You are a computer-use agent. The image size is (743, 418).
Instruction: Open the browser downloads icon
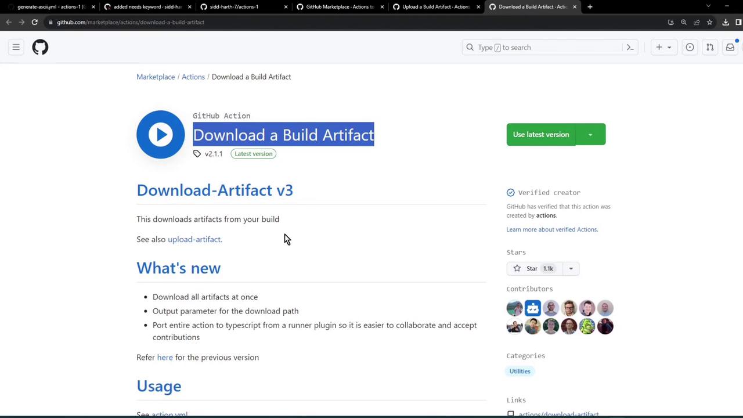[726, 22]
